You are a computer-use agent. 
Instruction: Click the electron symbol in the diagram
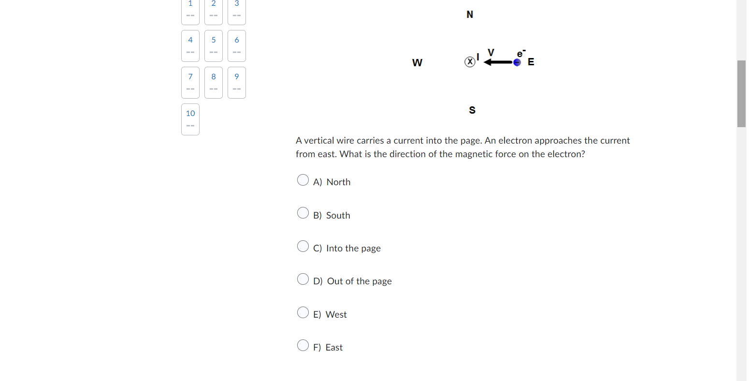point(517,62)
